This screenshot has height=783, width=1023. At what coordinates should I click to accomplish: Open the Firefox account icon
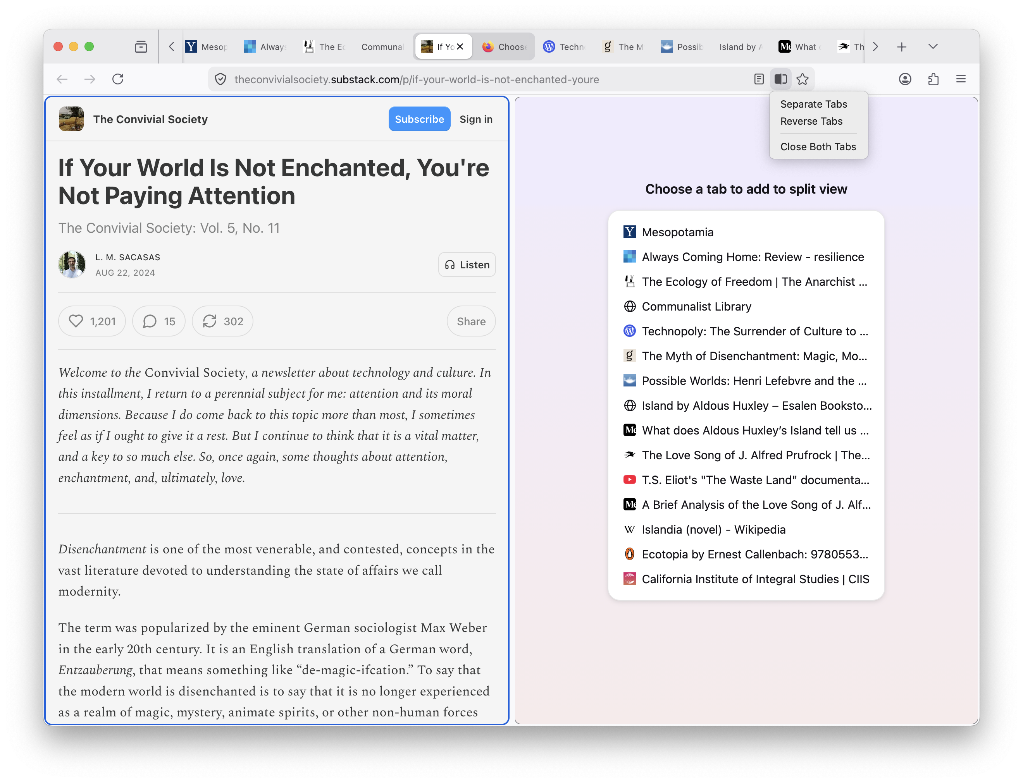pos(904,79)
